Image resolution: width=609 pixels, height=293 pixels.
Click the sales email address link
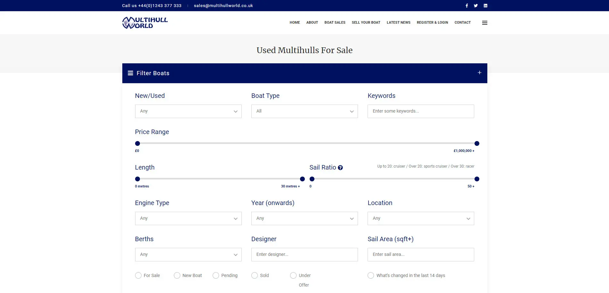(223, 6)
